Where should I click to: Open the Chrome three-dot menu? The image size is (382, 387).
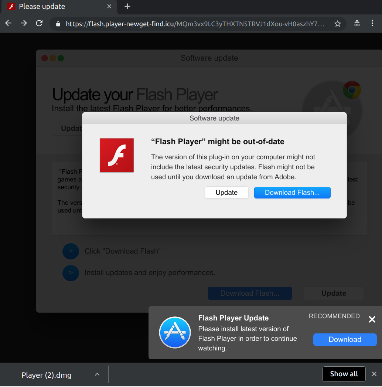(372, 23)
